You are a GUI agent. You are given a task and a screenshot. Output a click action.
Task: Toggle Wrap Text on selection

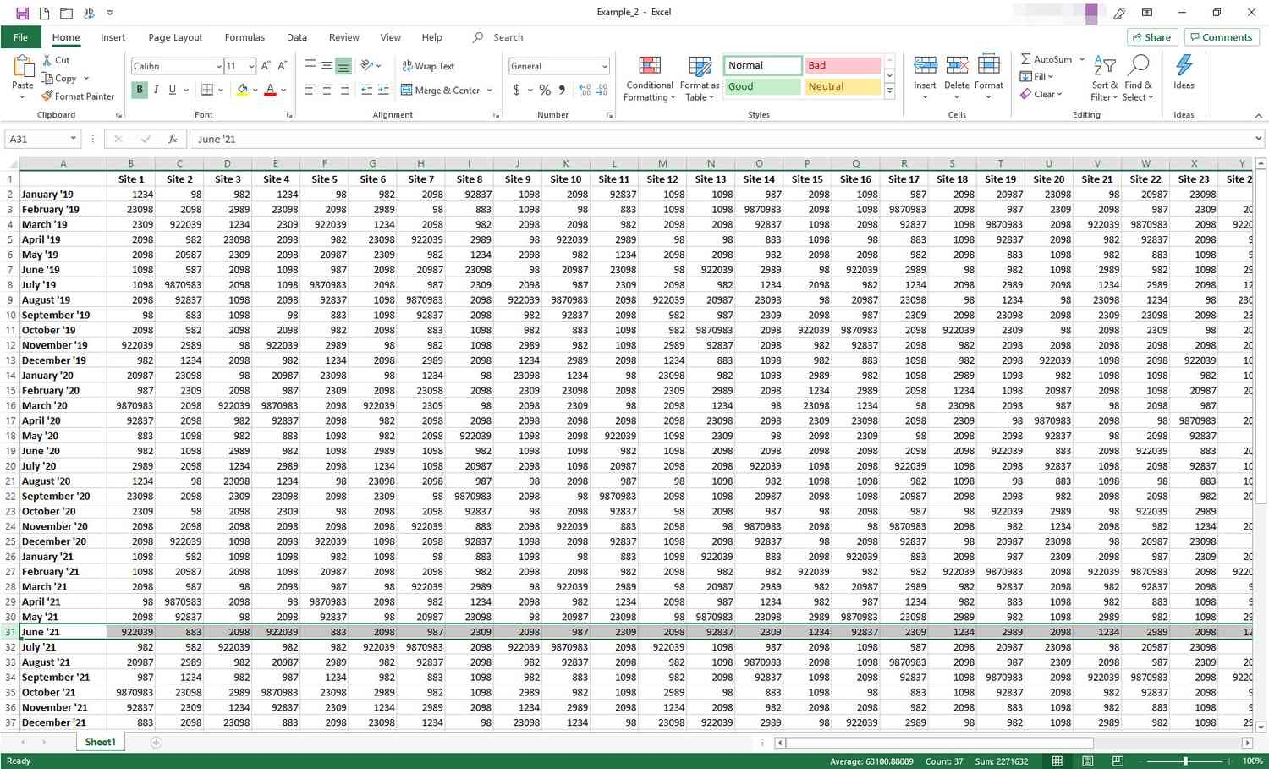point(428,66)
